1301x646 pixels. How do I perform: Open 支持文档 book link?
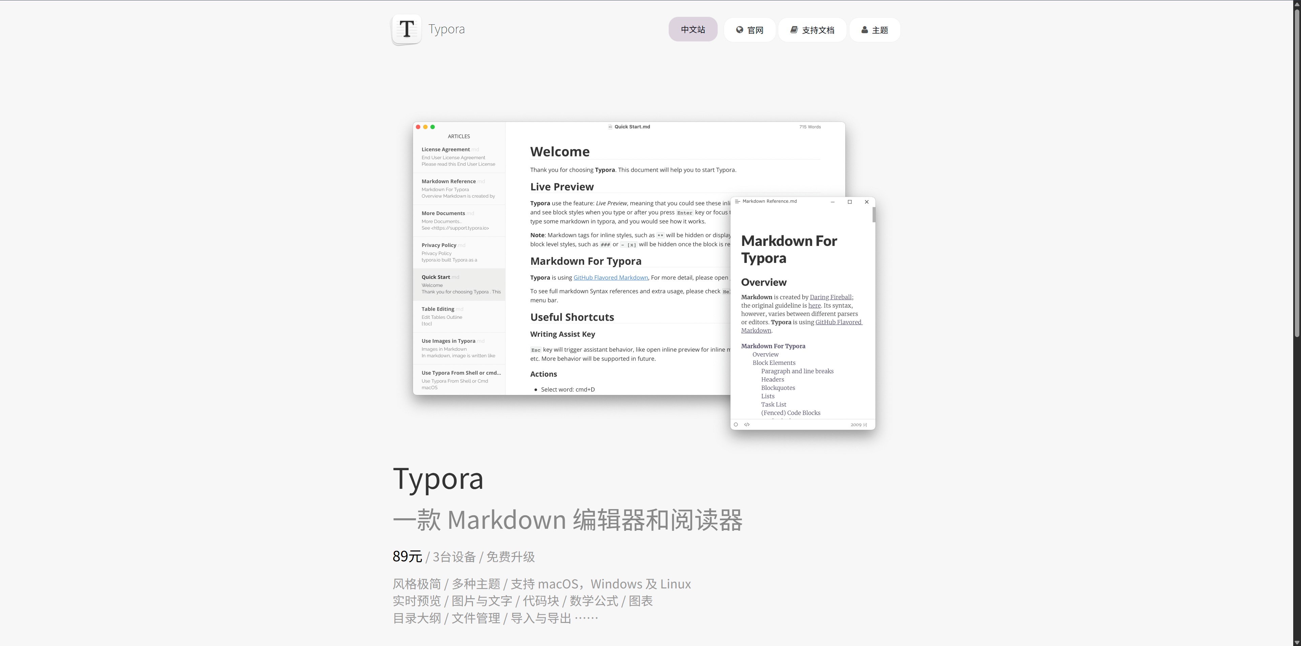[812, 30]
